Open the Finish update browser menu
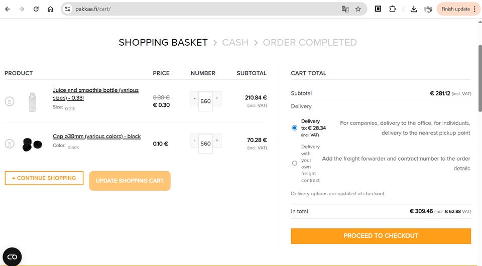 tap(459, 9)
